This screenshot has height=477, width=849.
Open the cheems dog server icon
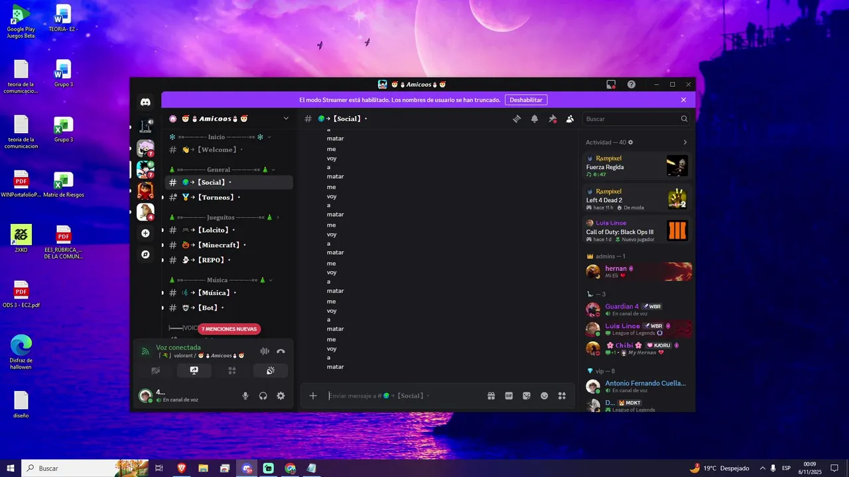[x=145, y=211]
